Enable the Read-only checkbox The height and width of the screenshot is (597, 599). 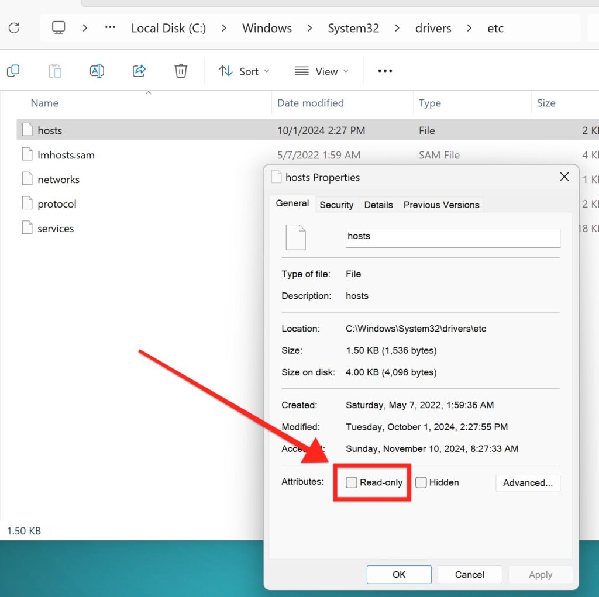pyautogui.click(x=352, y=482)
